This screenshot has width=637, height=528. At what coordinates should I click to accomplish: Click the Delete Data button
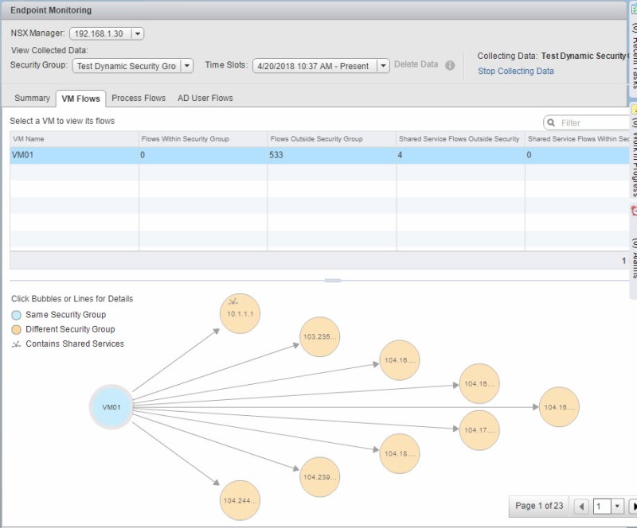click(416, 64)
